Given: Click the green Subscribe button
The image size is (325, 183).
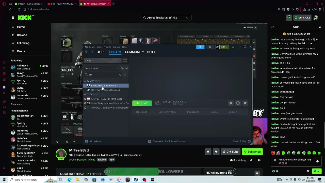Looking at the screenshot, I should [252, 152].
